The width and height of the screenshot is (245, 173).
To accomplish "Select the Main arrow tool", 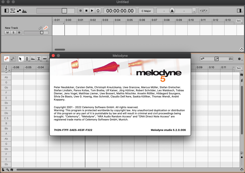I will pyautogui.click(x=20, y=59).
